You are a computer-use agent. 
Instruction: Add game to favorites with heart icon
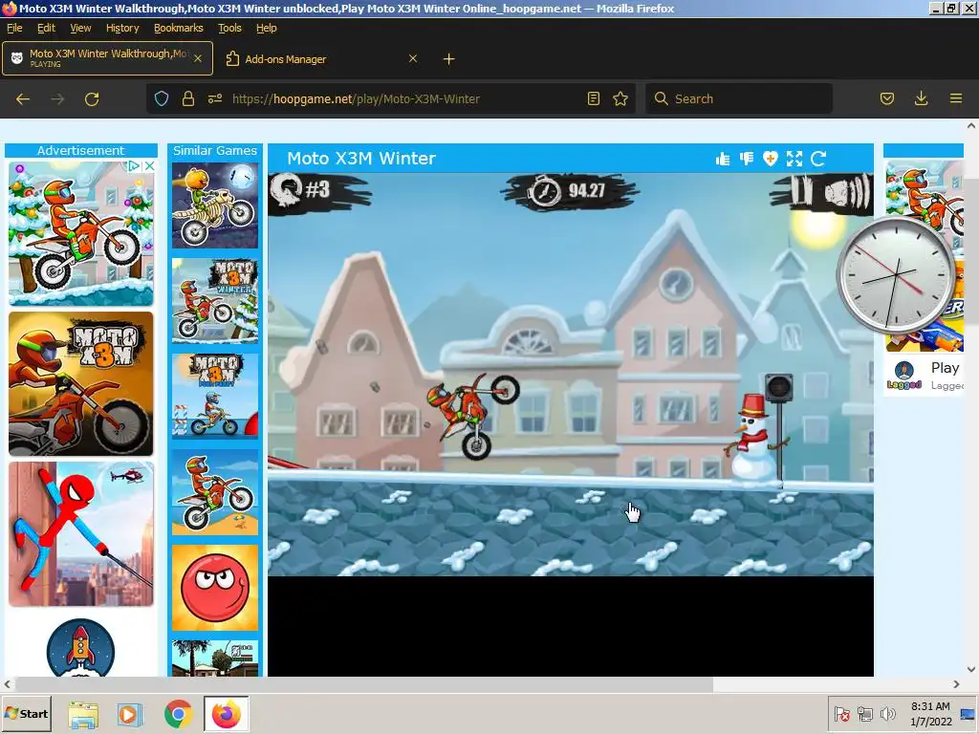point(770,160)
